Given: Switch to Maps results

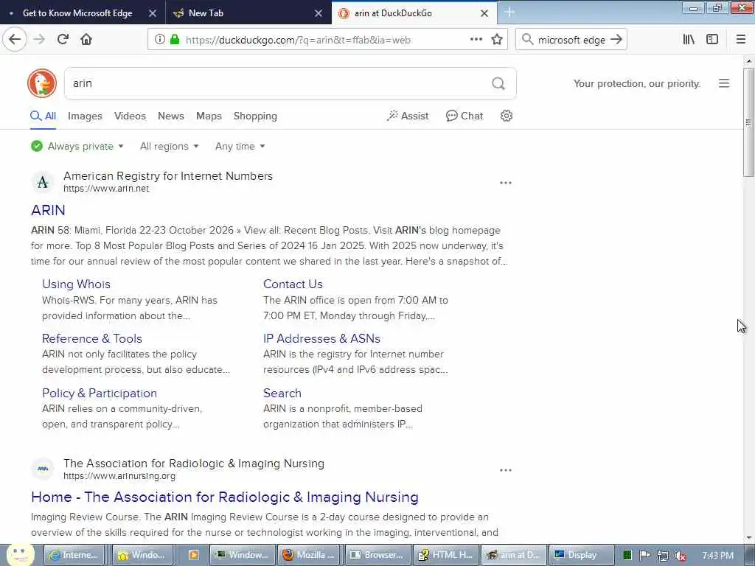Looking at the screenshot, I should click(209, 116).
